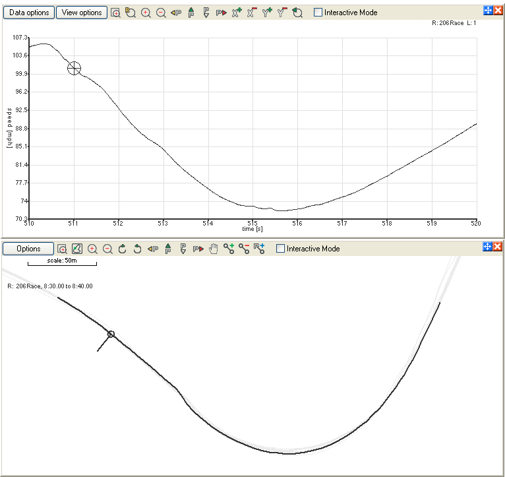Expand graph Y axis with Y+ icon
This screenshot has height=477, width=505.
pyautogui.click(x=267, y=13)
